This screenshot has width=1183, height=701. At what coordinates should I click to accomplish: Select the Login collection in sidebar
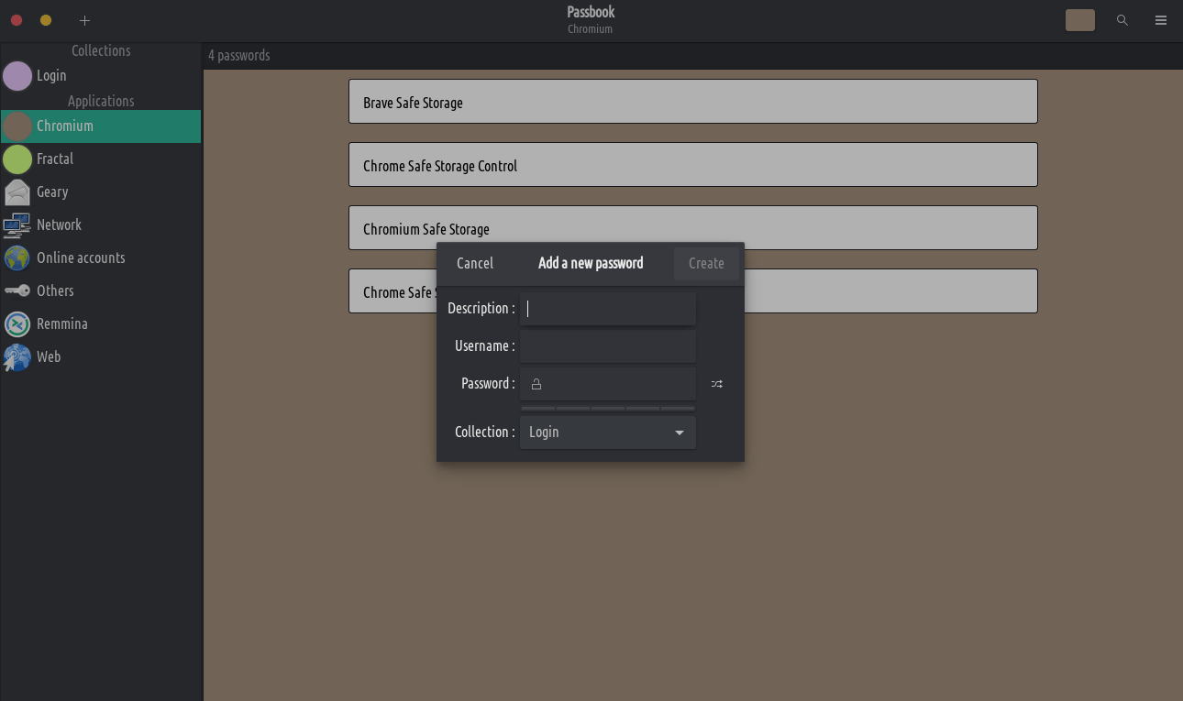tap(51, 76)
